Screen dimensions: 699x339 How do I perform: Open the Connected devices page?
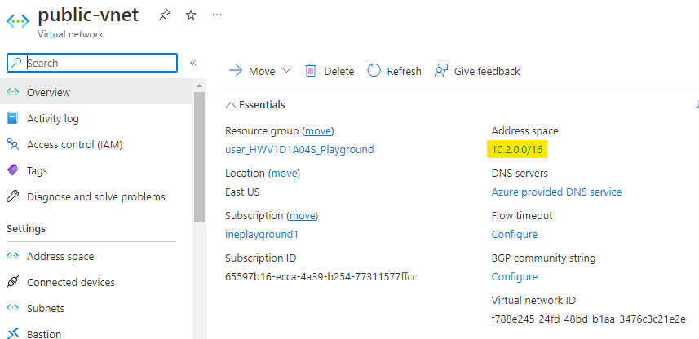click(70, 282)
